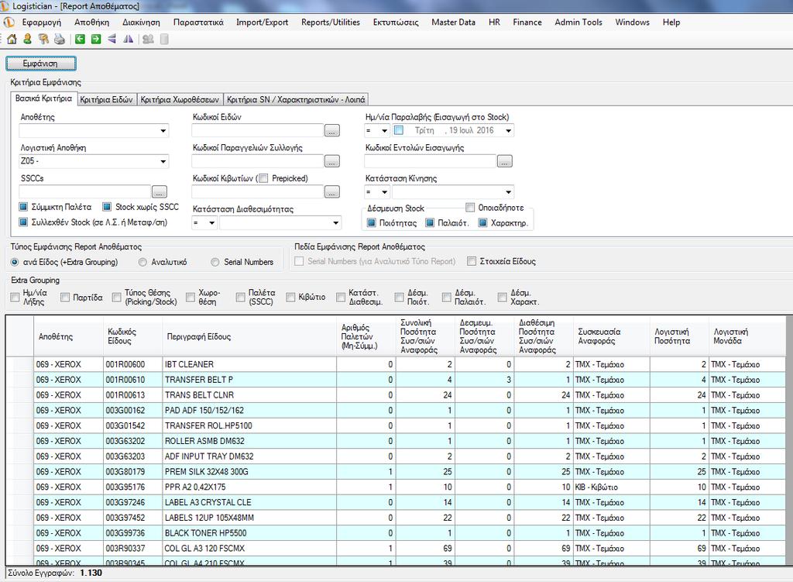
Task: Open the Αποθήκη menu
Action: 91,22
